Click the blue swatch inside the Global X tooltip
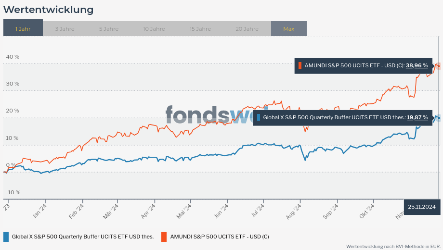Viewport: 443px width, 250px height. click(x=259, y=117)
